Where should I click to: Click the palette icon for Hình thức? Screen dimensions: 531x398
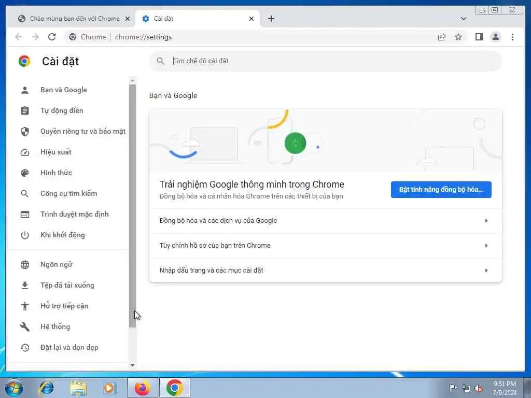click(x=25, y=173)
